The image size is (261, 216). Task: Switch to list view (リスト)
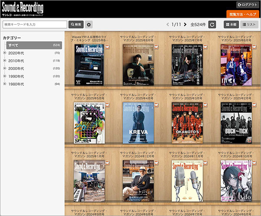click(250, 25)
